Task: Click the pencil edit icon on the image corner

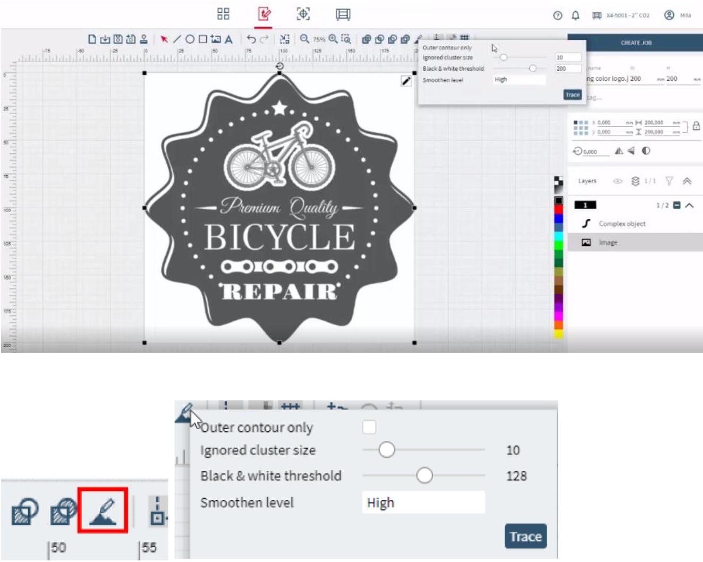Action: 406,81
